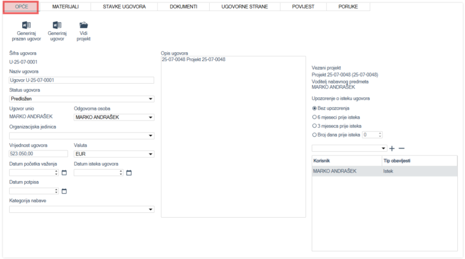Viewport: 465px width, 259px height.
Task: Open the Vidi projekt folder icon
Action: pyautogui.click(x=84, y=26)
